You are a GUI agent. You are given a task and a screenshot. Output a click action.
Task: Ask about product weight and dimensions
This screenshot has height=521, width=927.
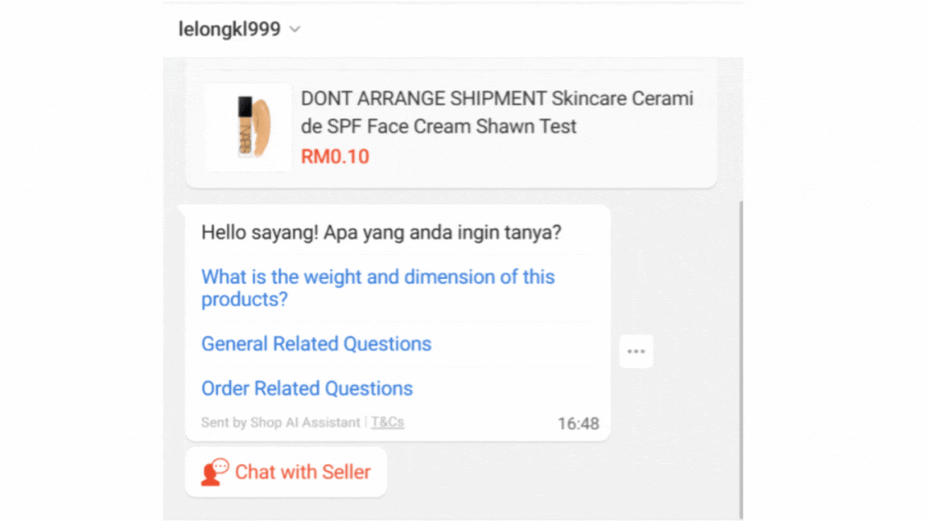[377, 288]
